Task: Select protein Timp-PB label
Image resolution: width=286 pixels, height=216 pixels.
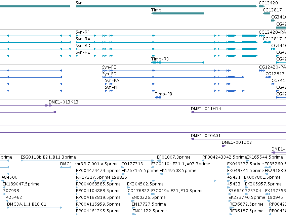Action: click(163, 94)
